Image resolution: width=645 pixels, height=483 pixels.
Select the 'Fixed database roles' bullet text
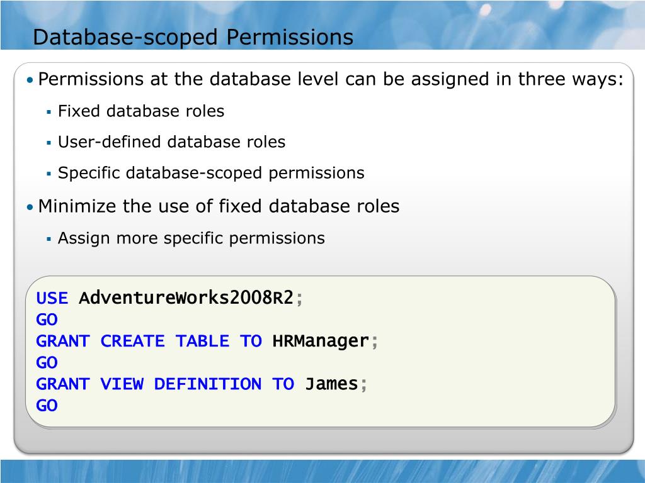coord(141,111)
